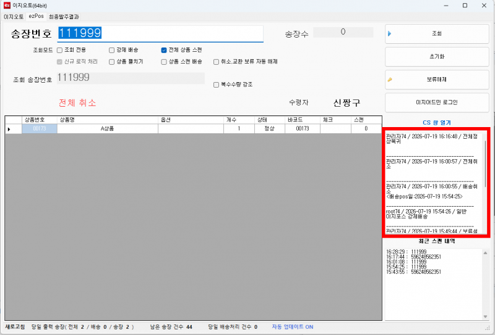The height and width of the screenshot is (335, 495).
Task: Click the 스캔 cell showing 0
Action: tap(366, 129)
